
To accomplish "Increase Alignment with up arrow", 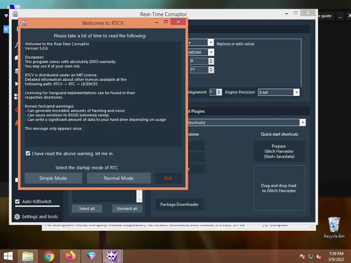I will coord(219,90).
